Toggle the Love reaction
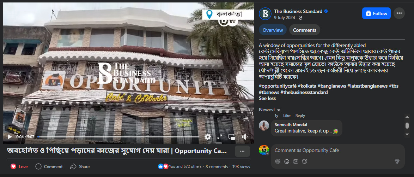The height and width of the screenshot is (177, 414). [x=19, y=166]
